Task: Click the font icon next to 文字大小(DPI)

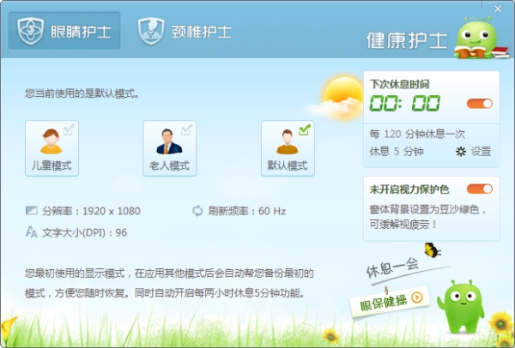Action: [32, 232]
